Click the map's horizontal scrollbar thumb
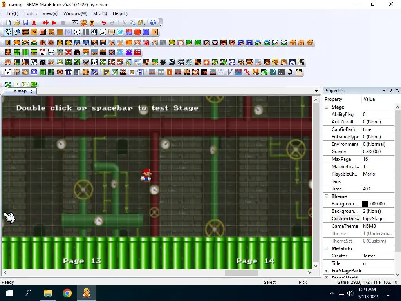Image resolution: width=401 pixels, height=301 pixels. (x=241, y=273)
